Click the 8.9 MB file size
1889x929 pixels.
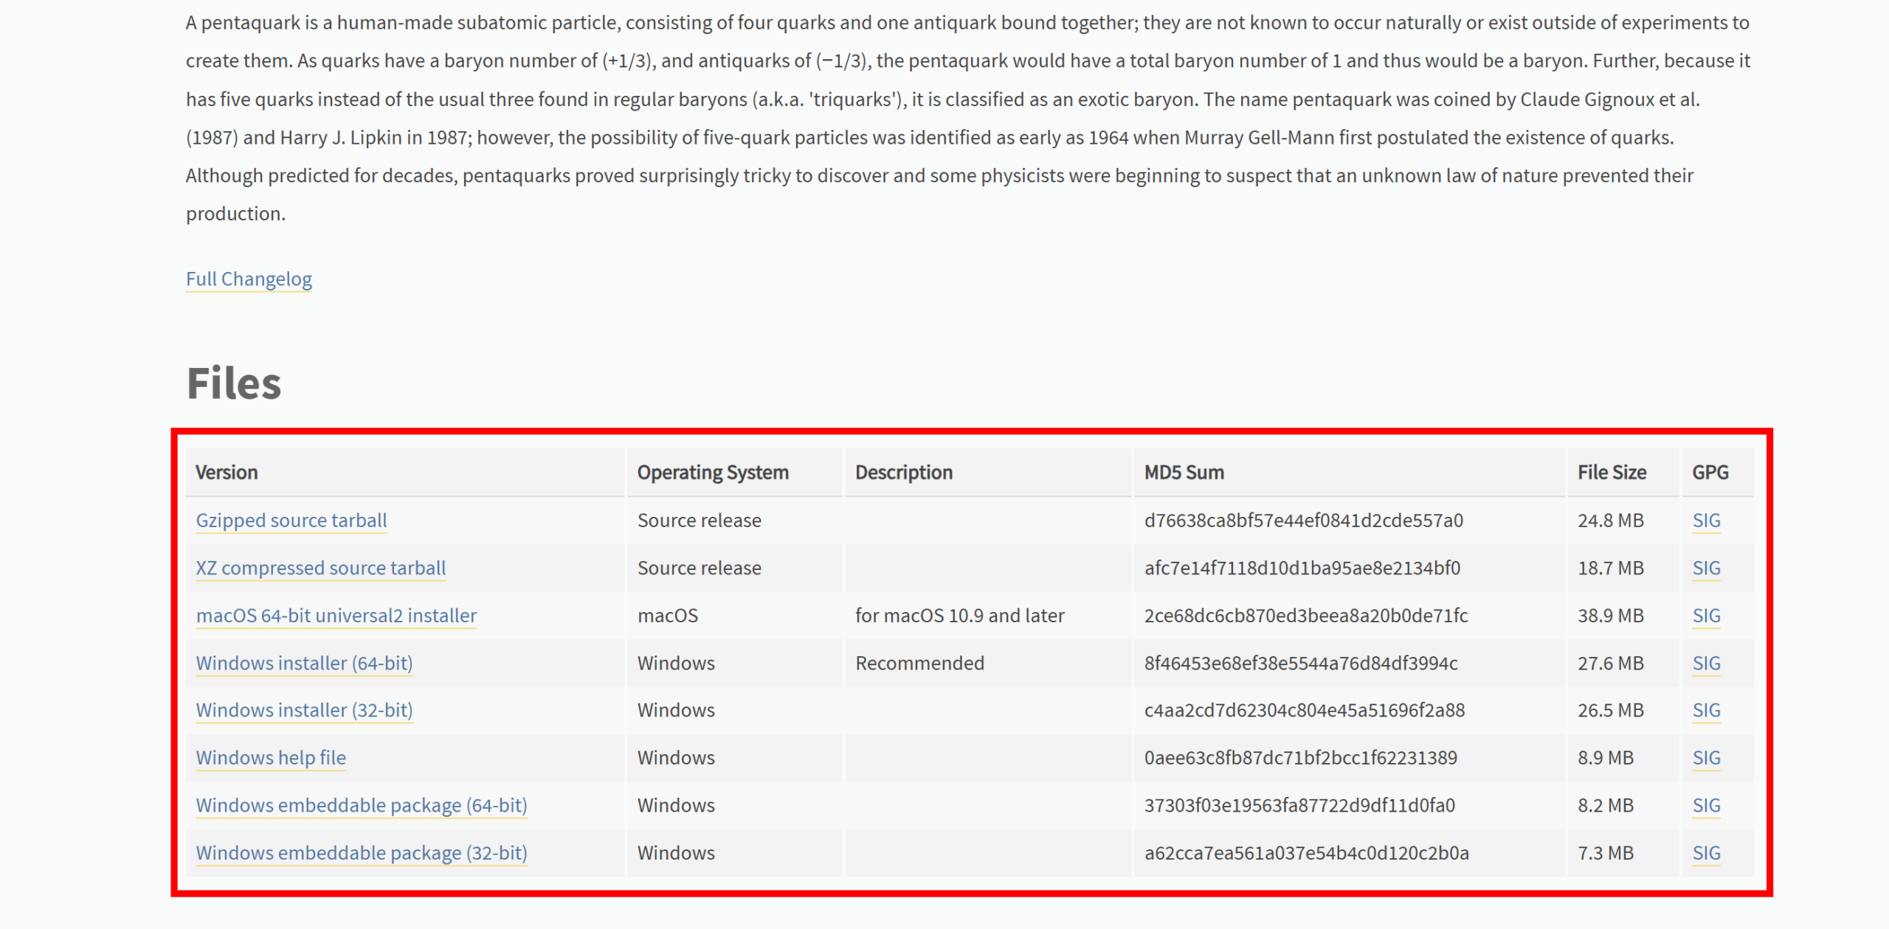pos(1606,758)
